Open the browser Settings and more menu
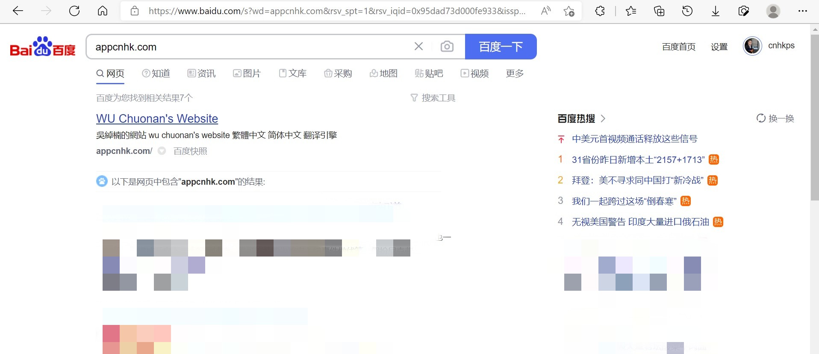Image resolution: width=819 pixels, height=354 pixels. 803,11
